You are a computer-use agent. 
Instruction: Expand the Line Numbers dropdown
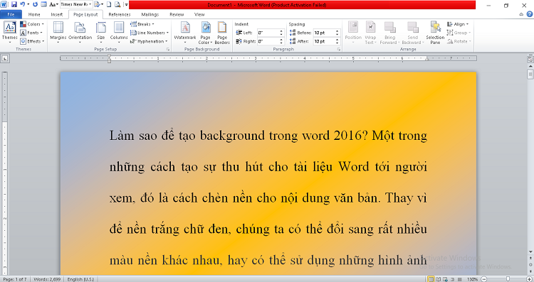(x=150, y=33)
